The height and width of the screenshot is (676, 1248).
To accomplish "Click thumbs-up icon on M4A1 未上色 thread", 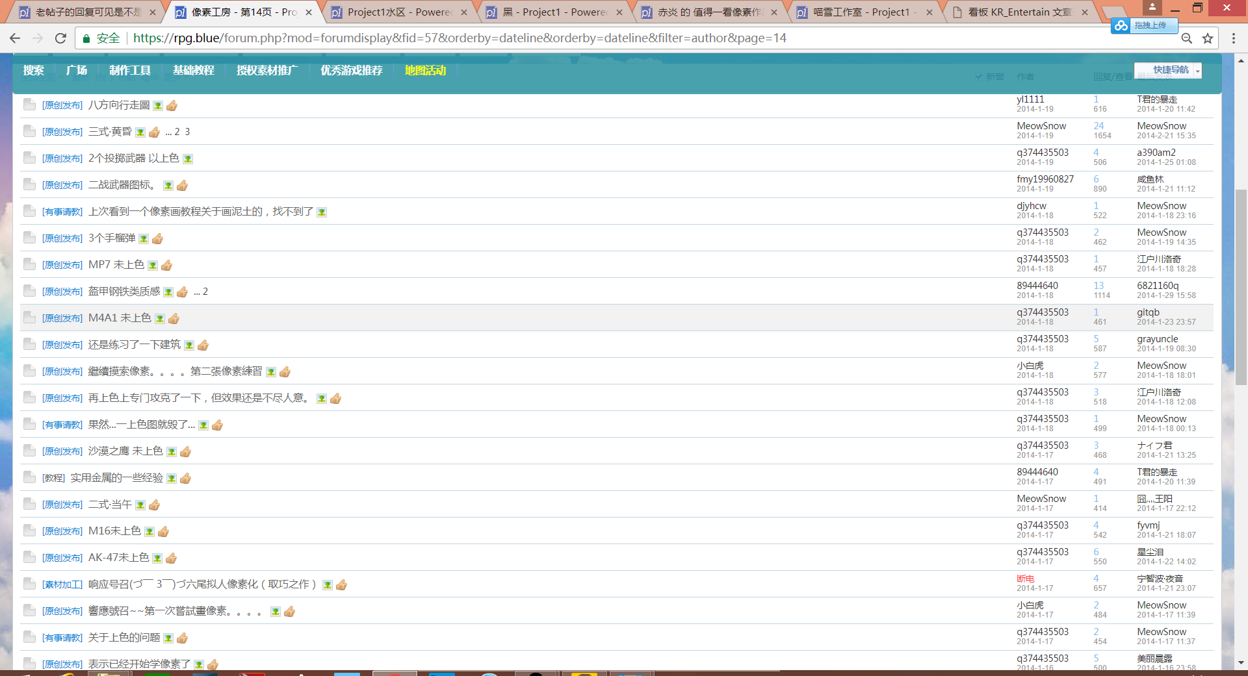I will [174, 318].
